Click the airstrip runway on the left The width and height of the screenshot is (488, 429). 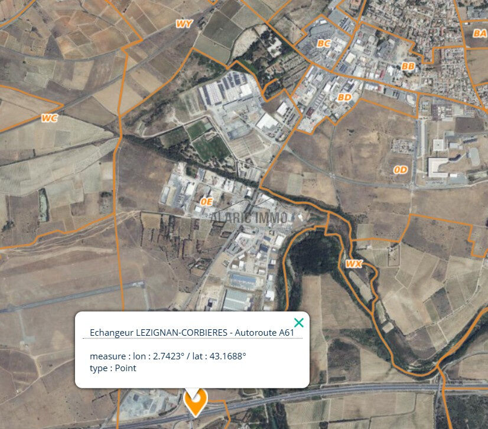pos(71,296)
